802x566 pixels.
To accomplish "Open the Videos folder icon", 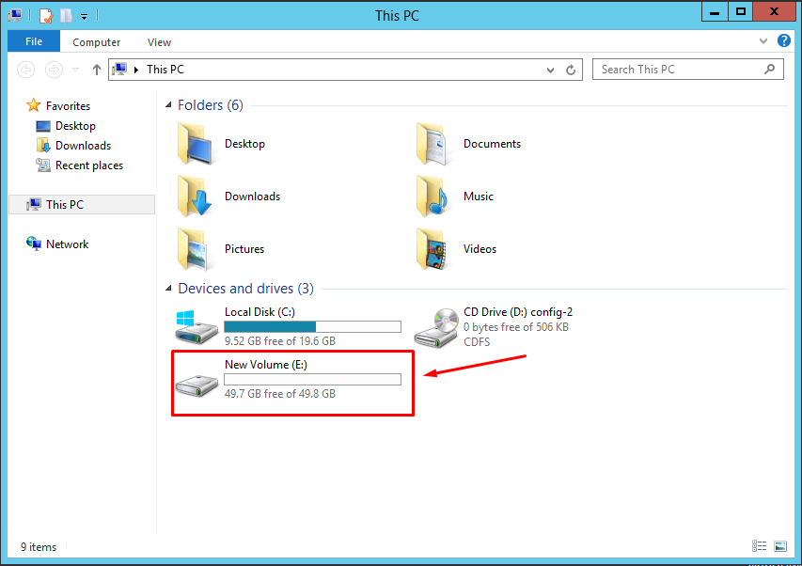I will click(x=432, y=249).
